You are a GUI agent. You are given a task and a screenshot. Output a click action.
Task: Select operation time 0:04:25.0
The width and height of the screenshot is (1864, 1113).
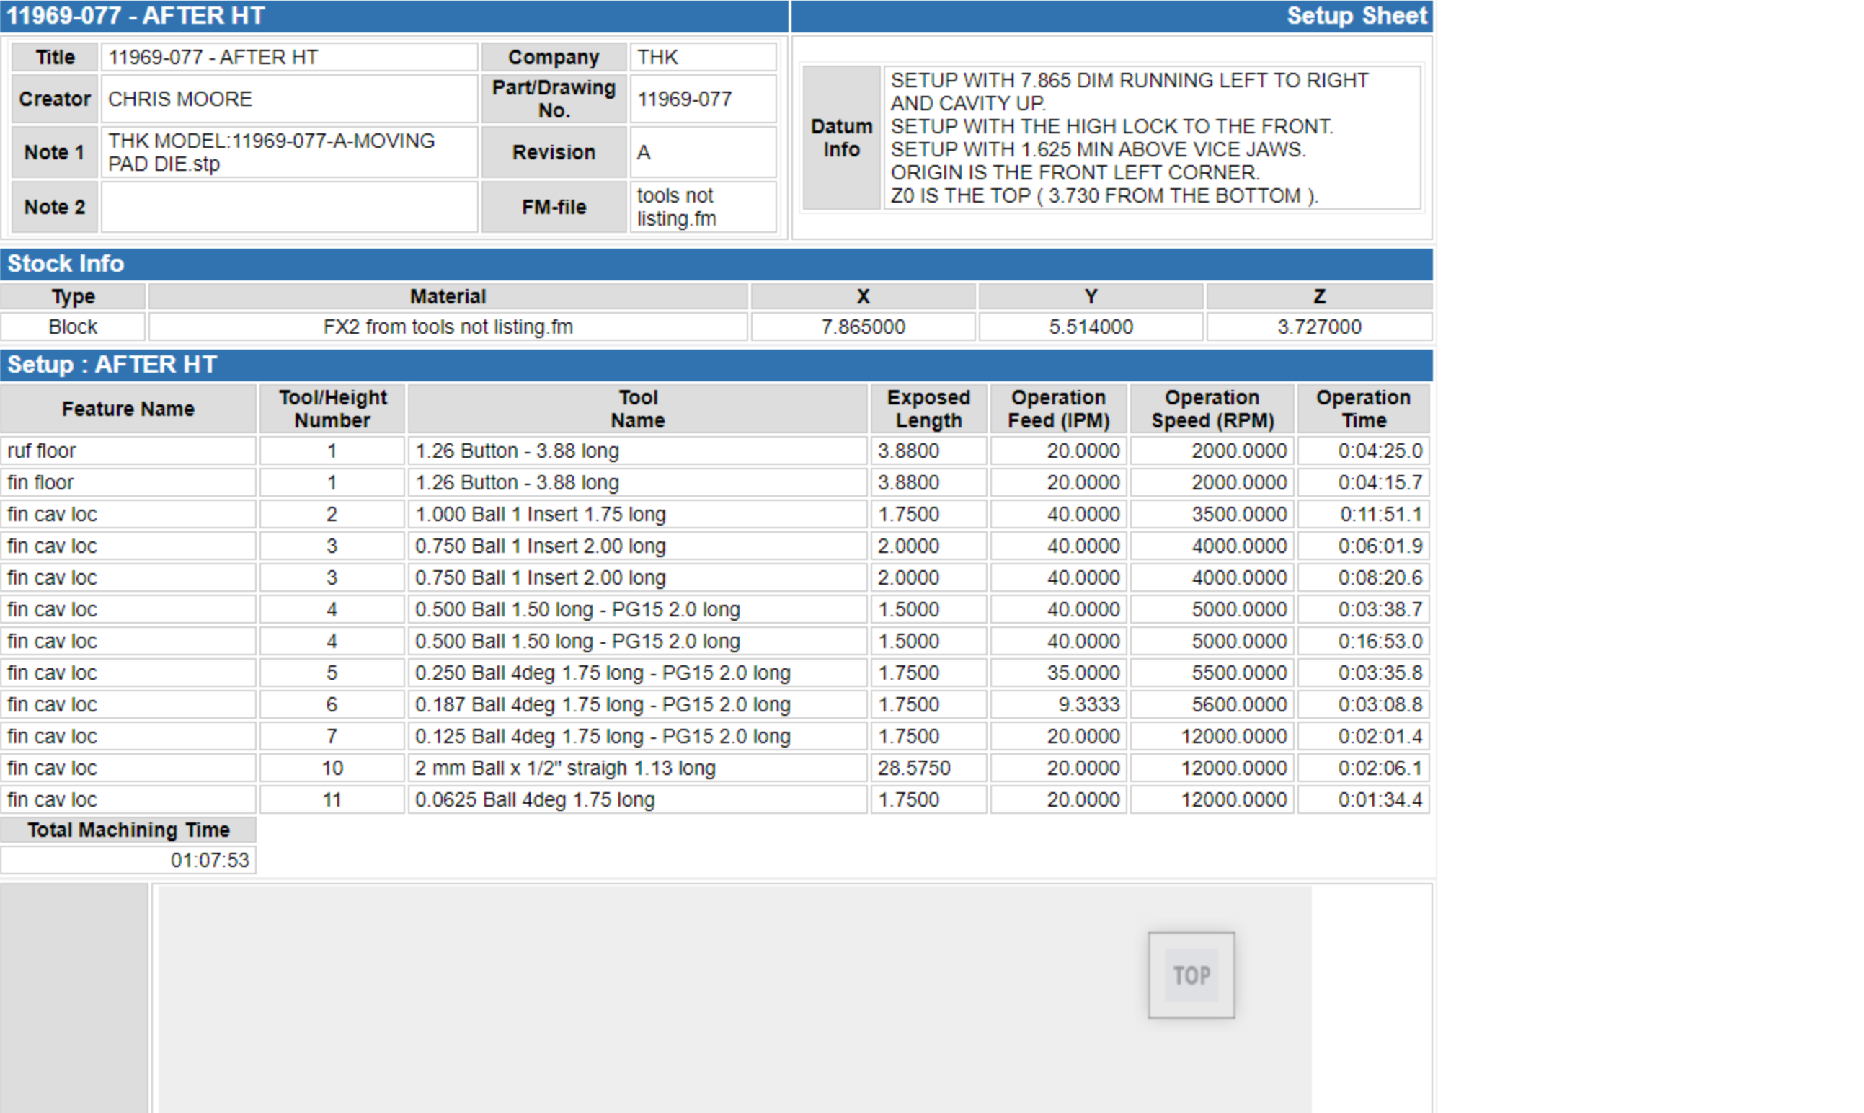pyautogui.click(x=1363, y=451)
